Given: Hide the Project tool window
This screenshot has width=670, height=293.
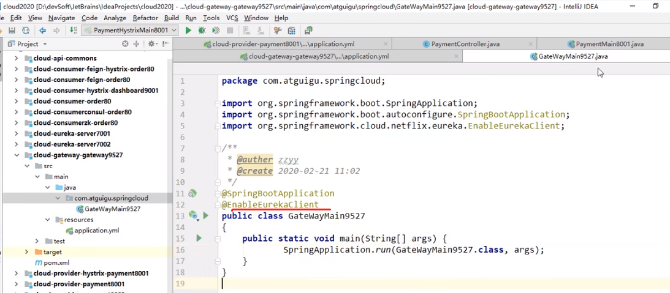Looking at the screenshot, I should coord(166,43).
